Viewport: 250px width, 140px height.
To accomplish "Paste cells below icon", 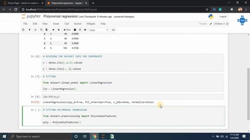I will (x=47, y=30).
